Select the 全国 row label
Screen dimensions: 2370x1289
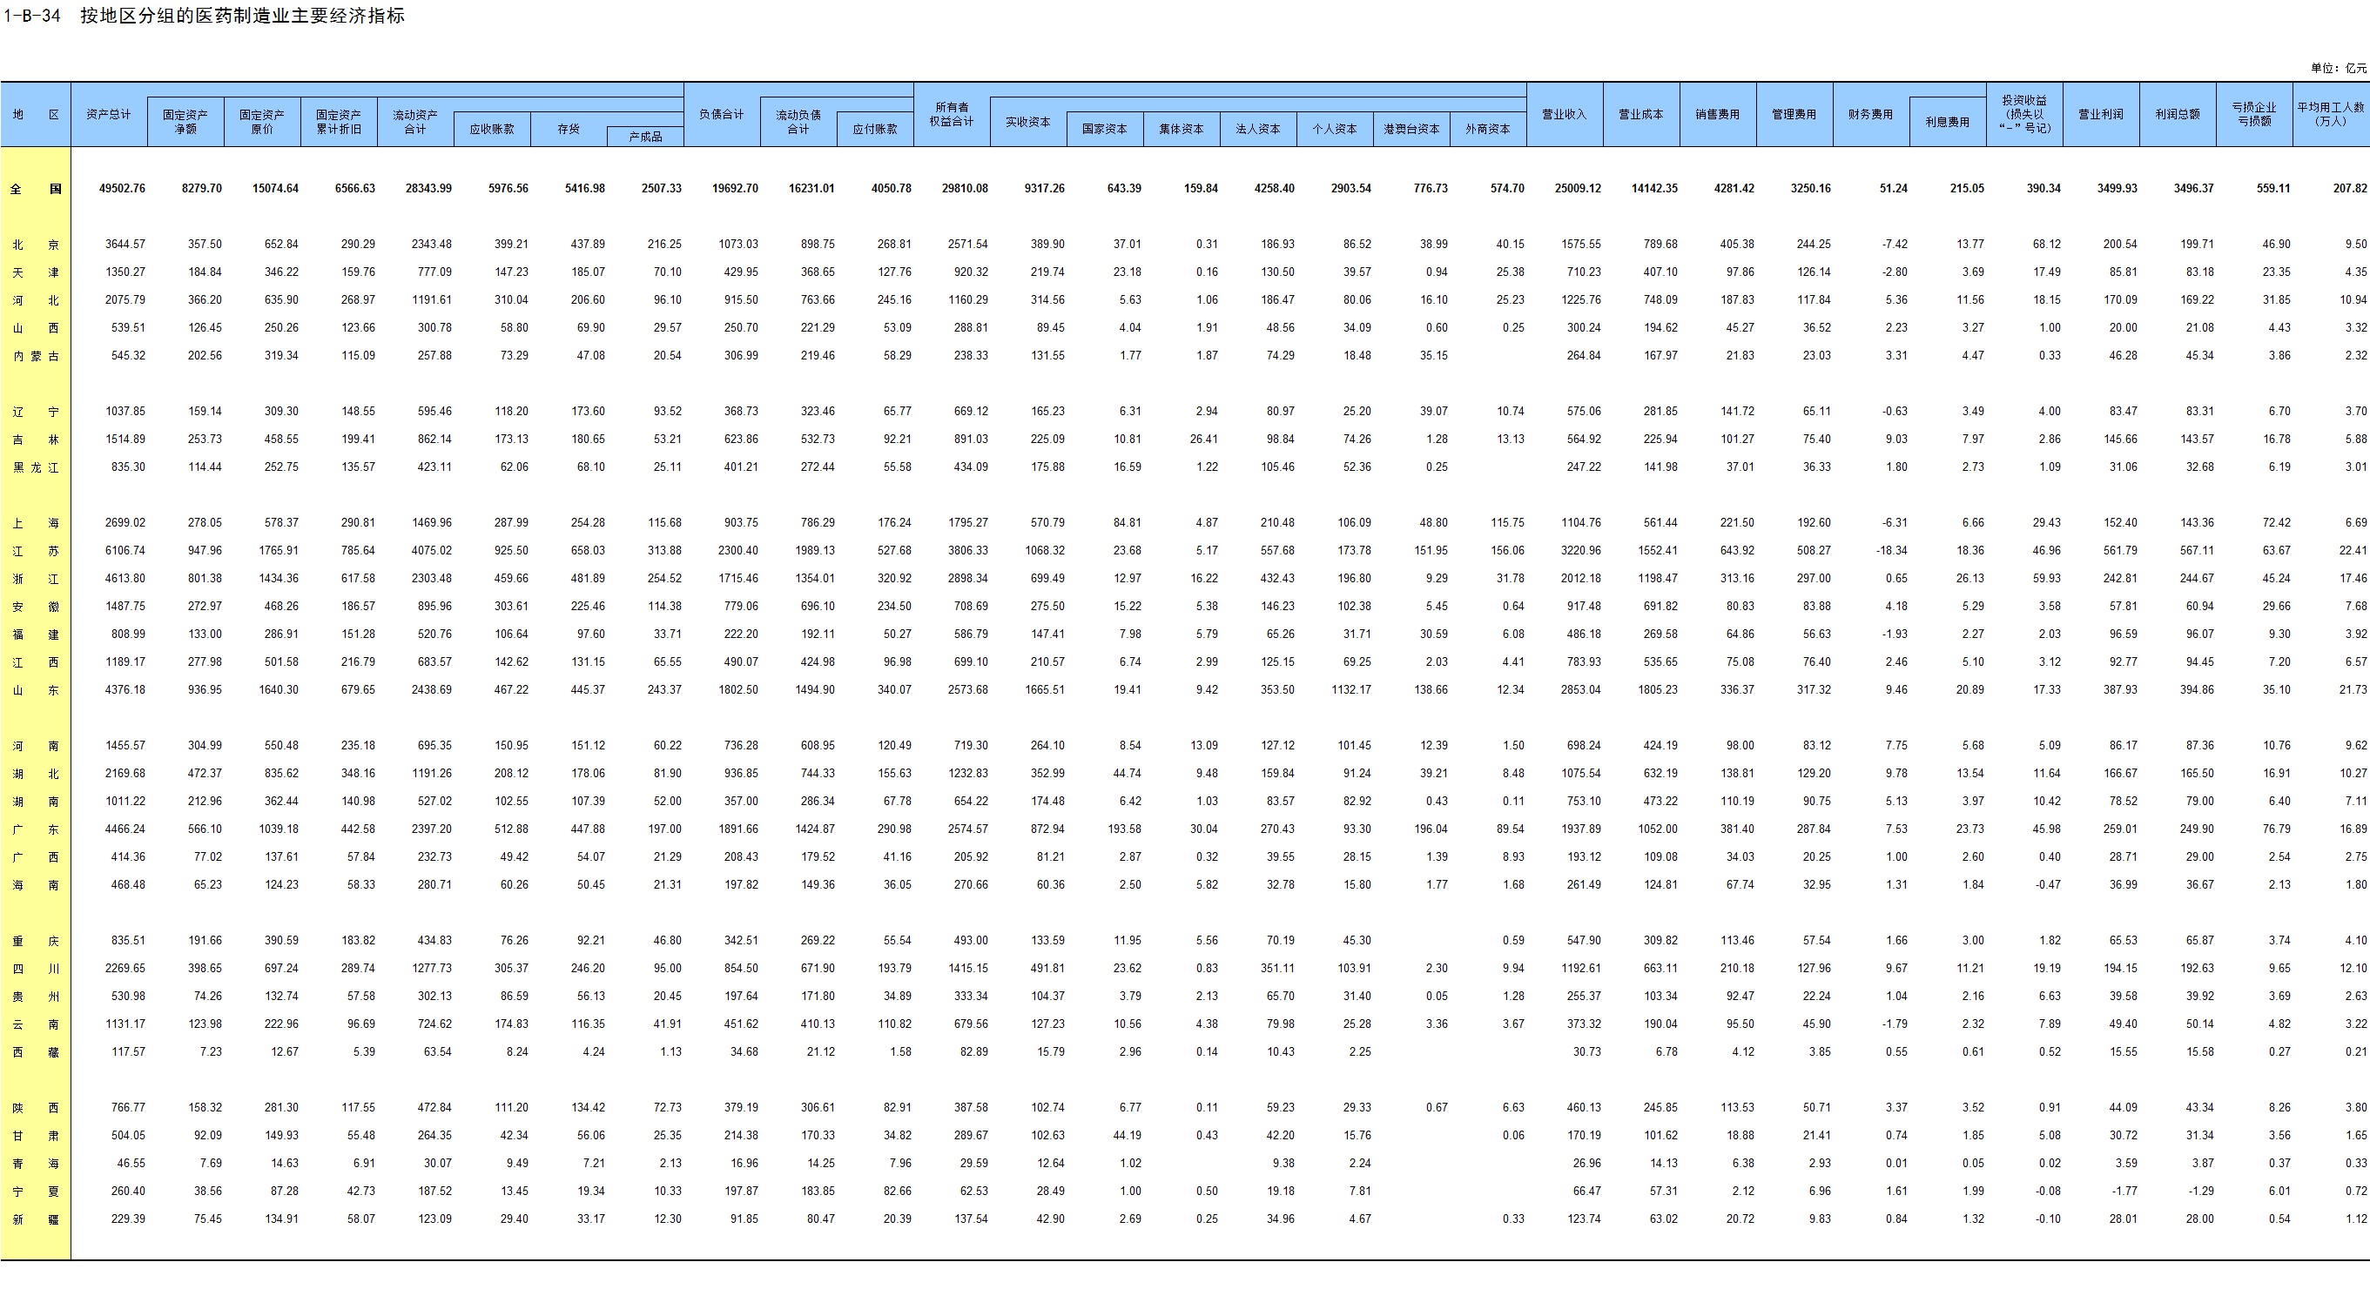[36, 189]
